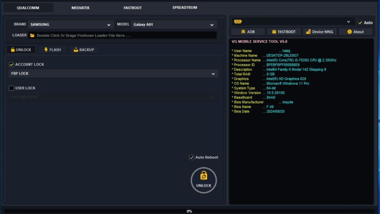Click the Bios Date 2024/08/20 value
This screenshot has width=380, height=214.
[275, 111]
